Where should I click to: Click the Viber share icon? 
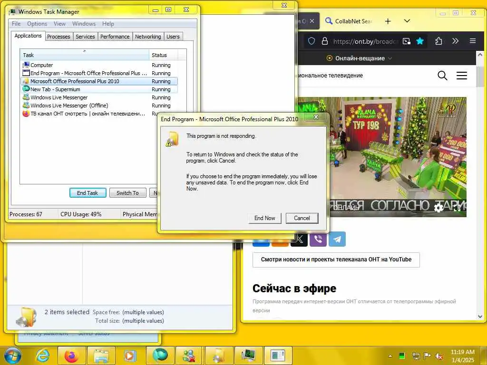tap(318, 239)
